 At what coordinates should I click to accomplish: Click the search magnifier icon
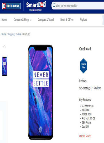[x=54, y=5]
